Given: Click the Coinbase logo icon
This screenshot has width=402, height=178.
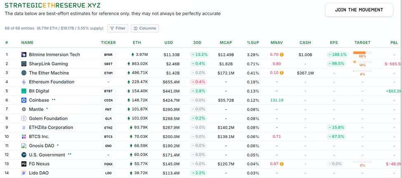Looking at the screenshot, I should click(24, 100).
